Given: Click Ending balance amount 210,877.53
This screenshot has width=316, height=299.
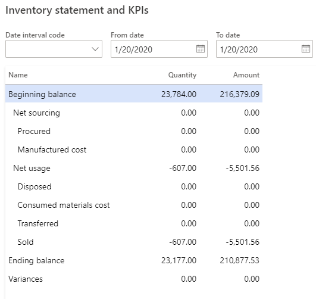Looking at the screenshot, I should click(239, 260).
